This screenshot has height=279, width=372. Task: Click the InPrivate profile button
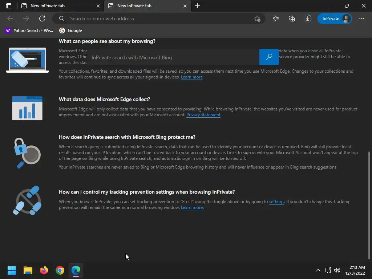(x=335, y=19)
